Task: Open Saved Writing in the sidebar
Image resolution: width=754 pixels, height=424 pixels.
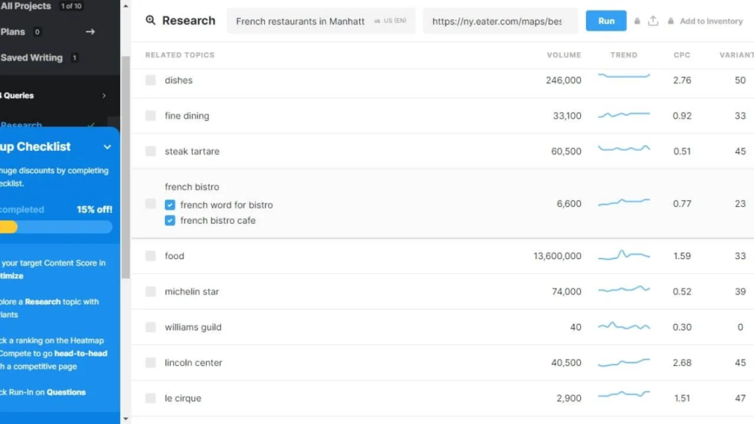Action: pos(31,57)
